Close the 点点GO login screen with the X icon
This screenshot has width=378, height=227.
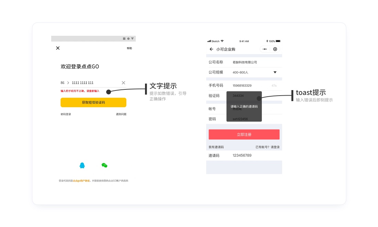tap(58, 48)
